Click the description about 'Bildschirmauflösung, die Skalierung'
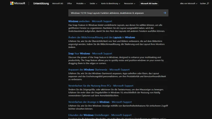 [x=116, y=44]
